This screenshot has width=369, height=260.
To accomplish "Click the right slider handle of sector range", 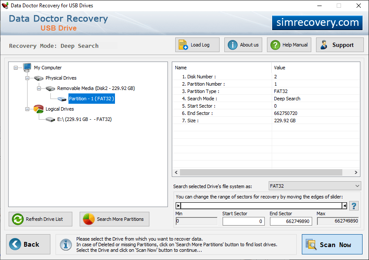I will coord(344,206).
